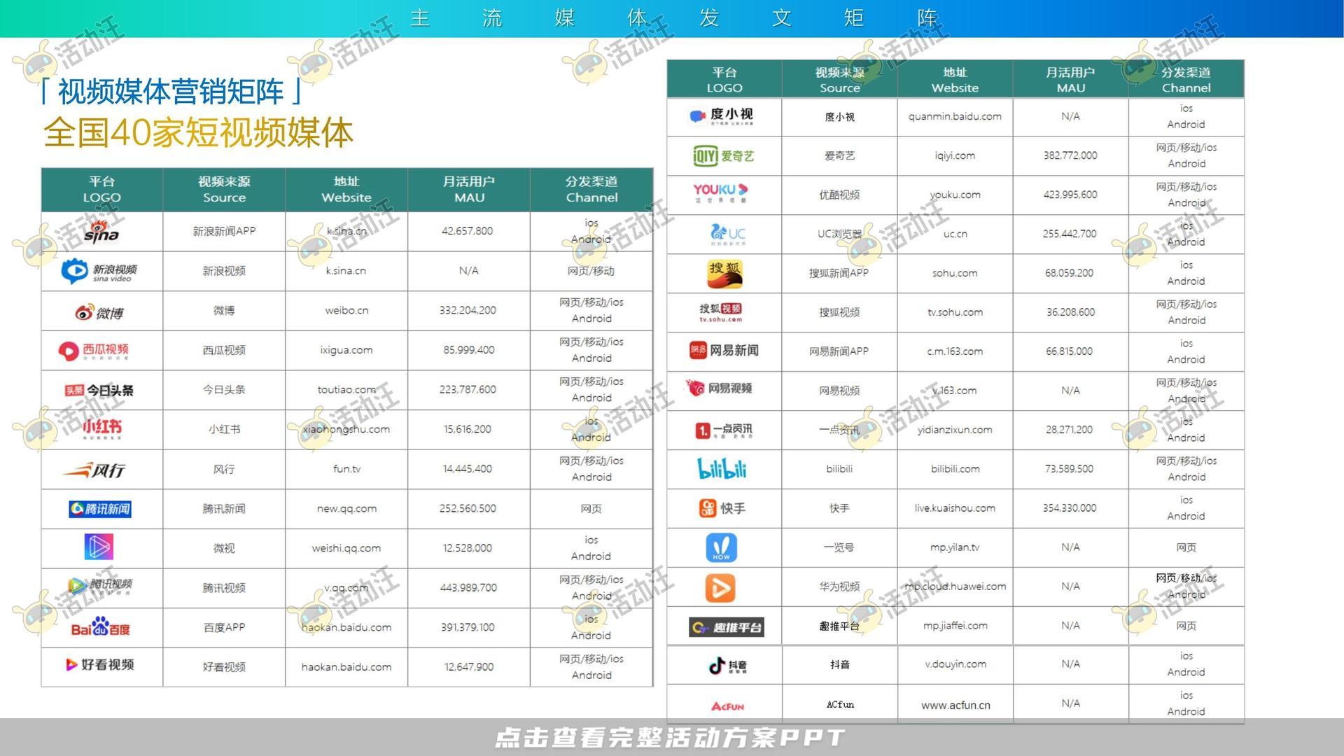Image resolution: width=1344 pixels, height=756 pixels.
Task: Click the right table 分发渠道 Channel header
Action: [1186, 80]
